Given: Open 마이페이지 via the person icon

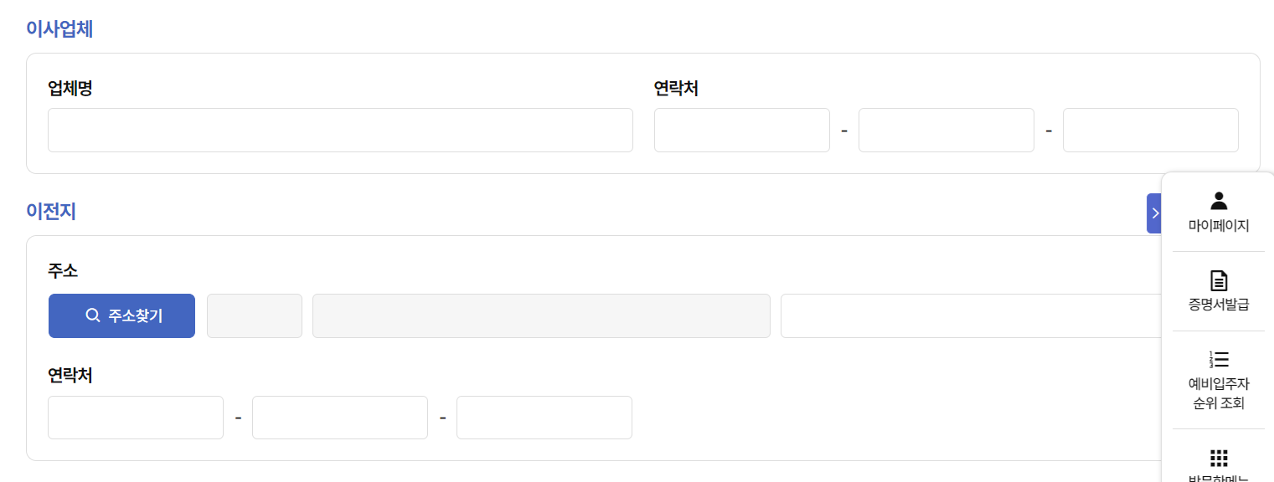Looking at the screenshot, I should [x=1219, y=200].
